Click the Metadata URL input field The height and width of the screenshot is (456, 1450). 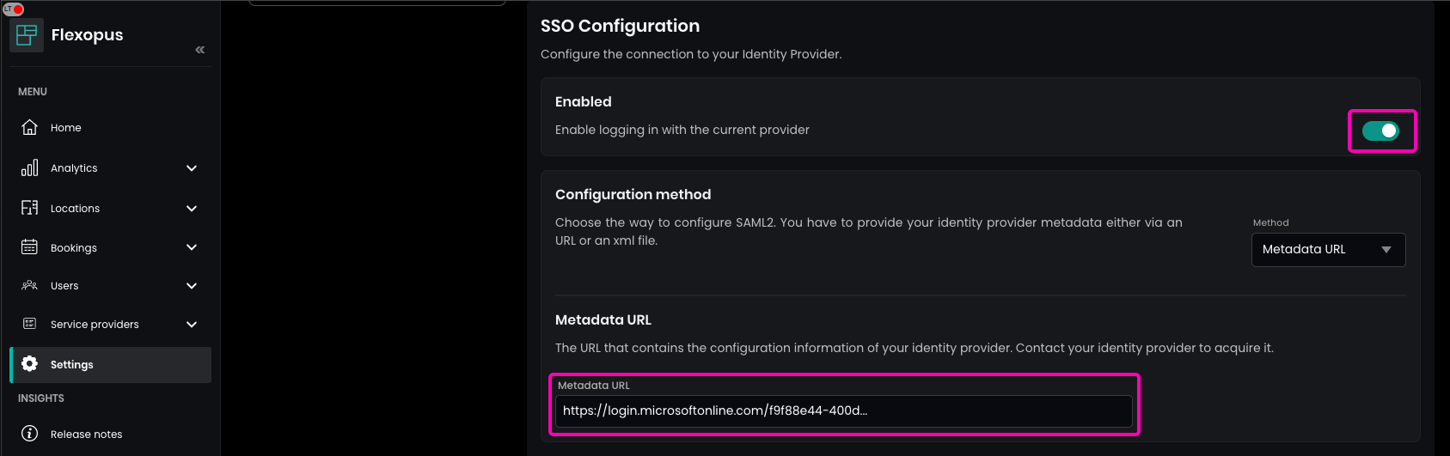(x=842, y=410)
